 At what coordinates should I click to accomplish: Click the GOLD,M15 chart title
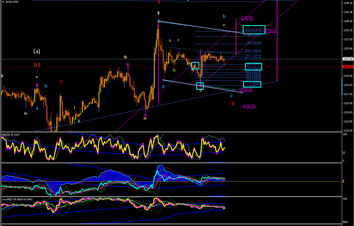coord(12,2)
